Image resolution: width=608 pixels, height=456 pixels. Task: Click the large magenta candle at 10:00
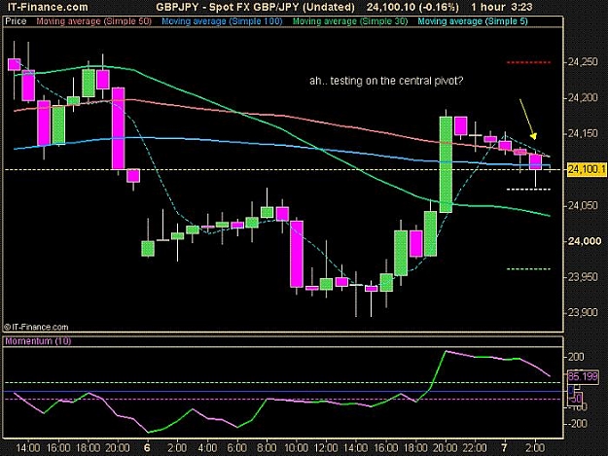(x=297, y=254)
